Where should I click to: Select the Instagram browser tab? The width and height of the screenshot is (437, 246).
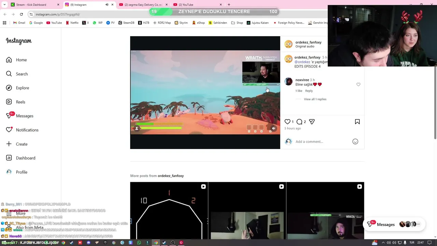[x=89, y=5]
